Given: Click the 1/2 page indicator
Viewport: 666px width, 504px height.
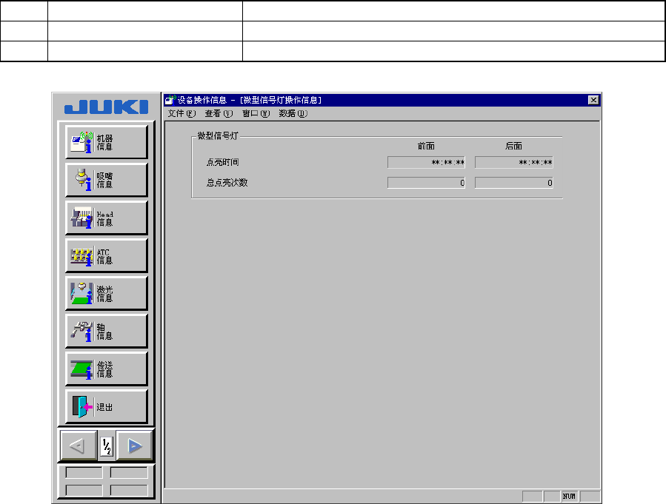Looking at the screenshot, I should (x=107, y=446).
